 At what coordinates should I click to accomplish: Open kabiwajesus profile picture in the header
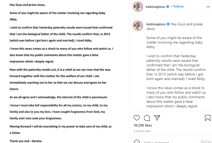tap(138, 7)
